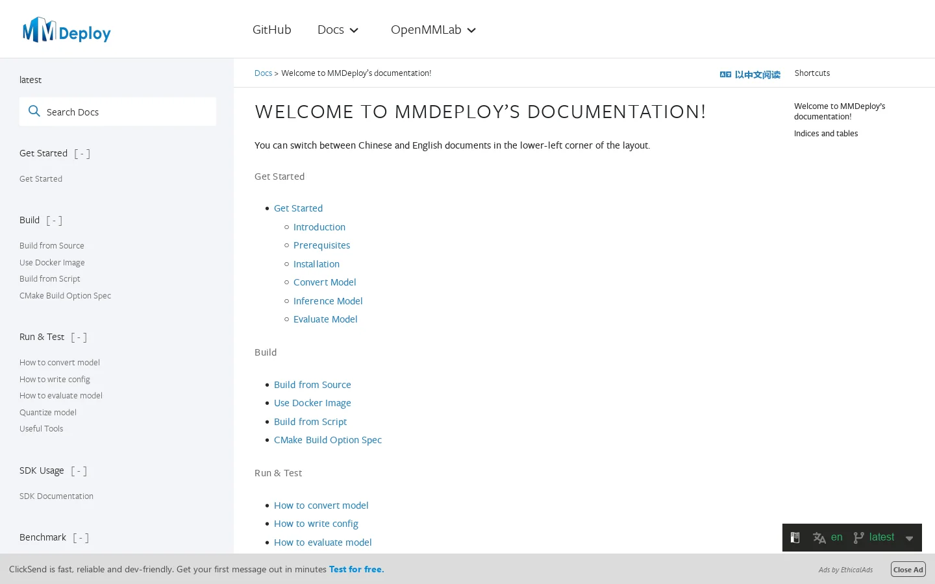Open CMake Build Option Spec content link
The height and width of the screenshot is (584, 935).
(328, 440)
